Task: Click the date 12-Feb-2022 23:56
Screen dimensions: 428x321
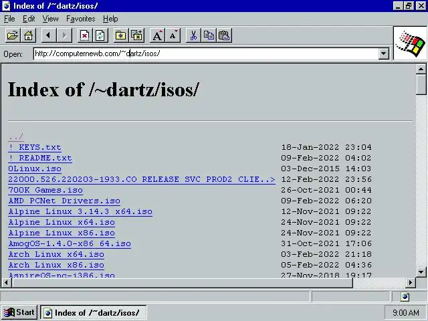Action: pos(326,179)
